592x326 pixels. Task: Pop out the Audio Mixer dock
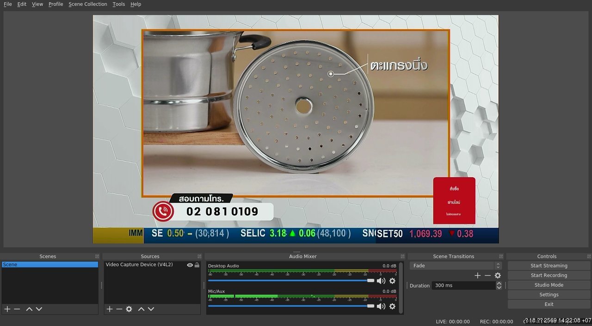coord(402,256)
